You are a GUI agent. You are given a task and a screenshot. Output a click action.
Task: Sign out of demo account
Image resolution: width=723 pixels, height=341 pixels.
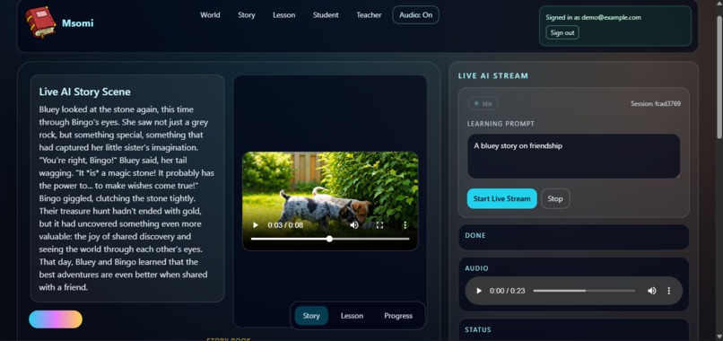pos(562,33)
